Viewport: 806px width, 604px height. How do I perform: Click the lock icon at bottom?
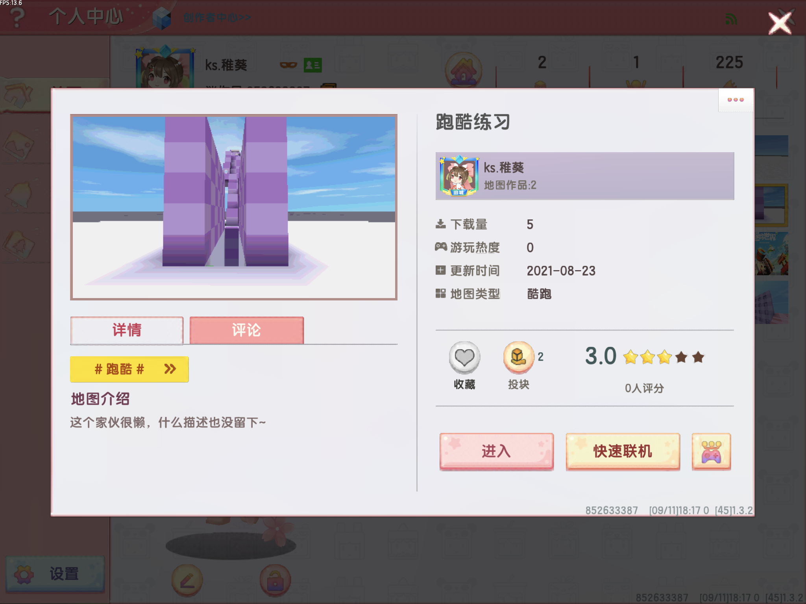coord(275,580)
